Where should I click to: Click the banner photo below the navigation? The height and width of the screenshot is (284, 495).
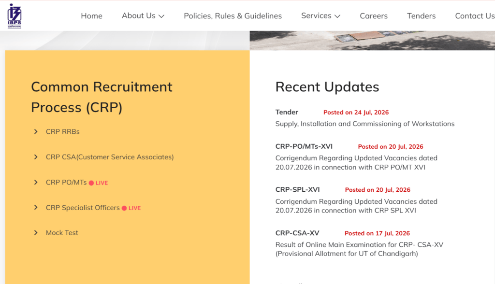[372, 41]
